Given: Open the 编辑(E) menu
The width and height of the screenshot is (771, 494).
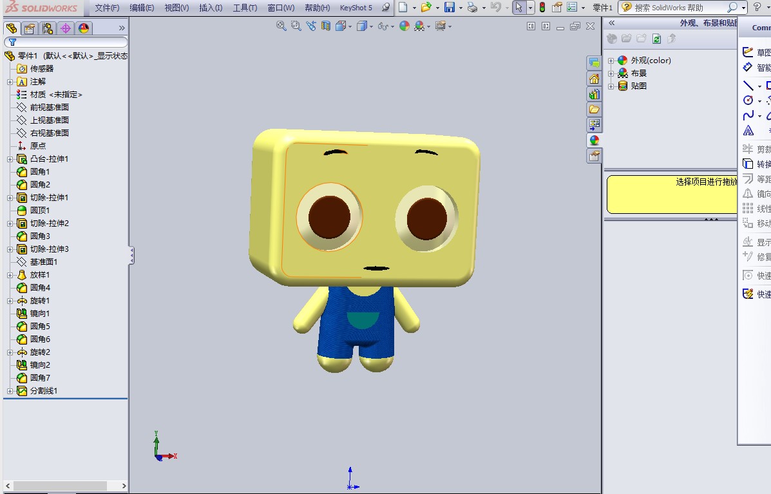Looking at the screenshot, I should coord(142,8).
